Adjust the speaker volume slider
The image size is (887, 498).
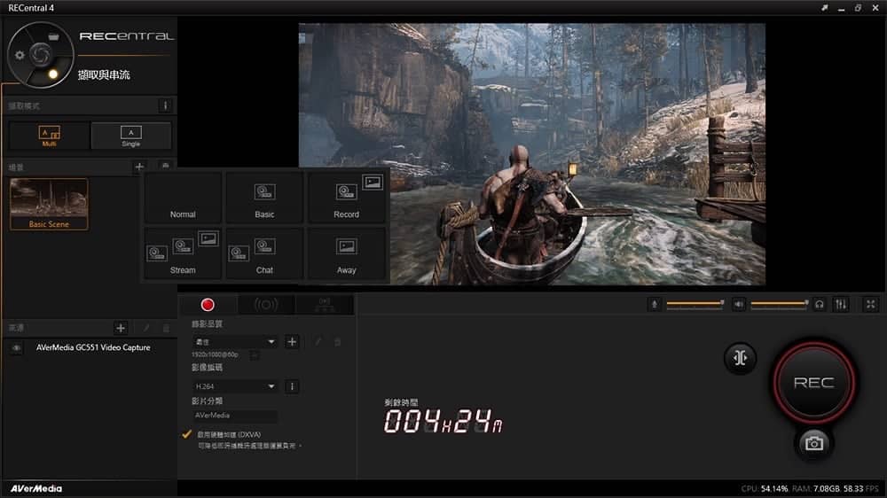(x=779, y=304)
